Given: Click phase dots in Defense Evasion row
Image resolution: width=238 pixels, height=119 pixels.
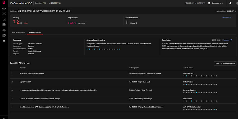Looking at the screenshot, I should click(x=200, y=93).
